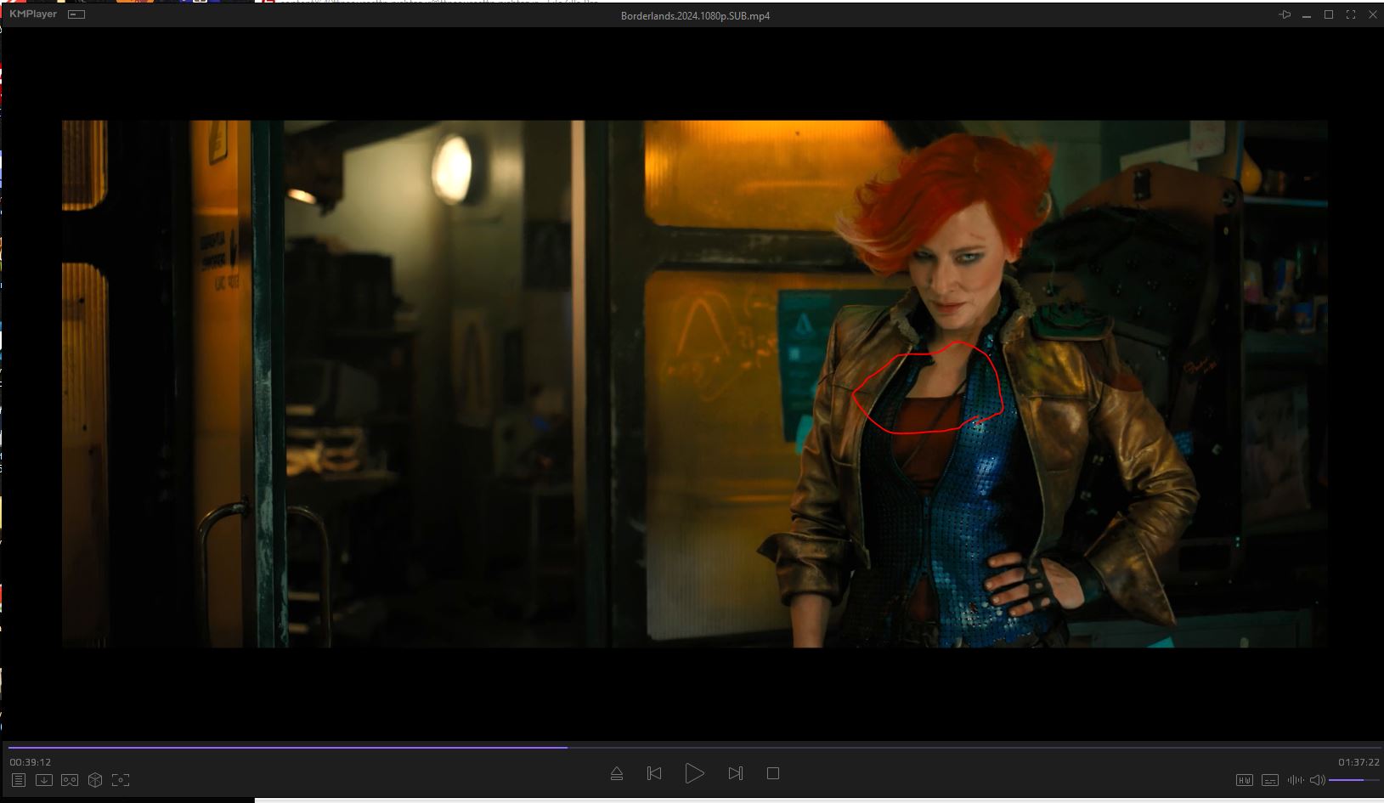Image resolution: width=1384 pixels, height=803 pixels.
Task: Skip to the next track
Action: [736, 773]
